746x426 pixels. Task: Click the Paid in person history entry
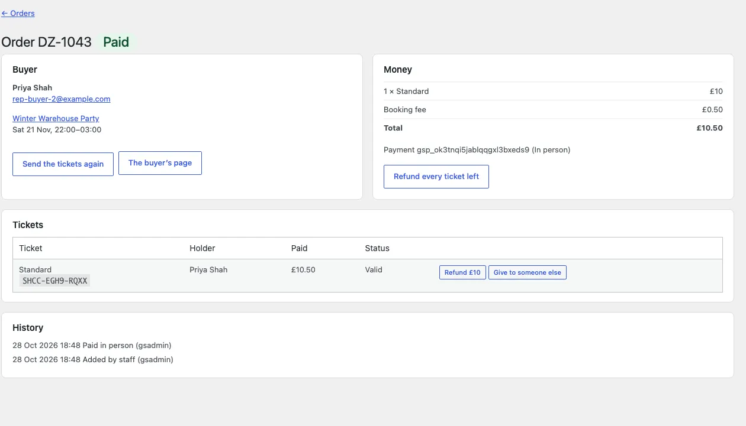tap(92, 345)
